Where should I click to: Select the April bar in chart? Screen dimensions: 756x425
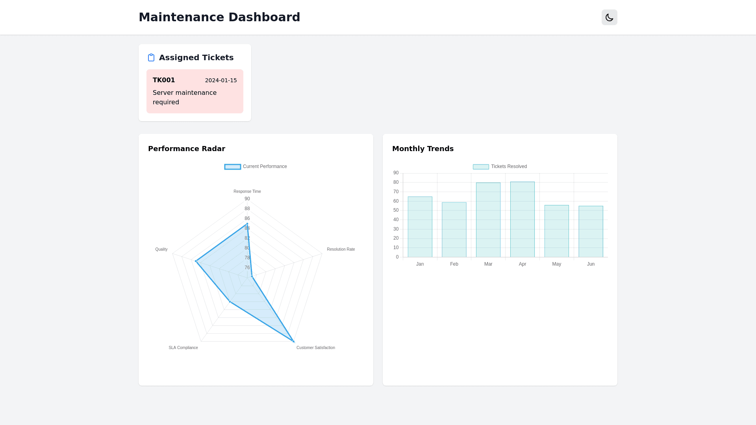tap(523, 220)
